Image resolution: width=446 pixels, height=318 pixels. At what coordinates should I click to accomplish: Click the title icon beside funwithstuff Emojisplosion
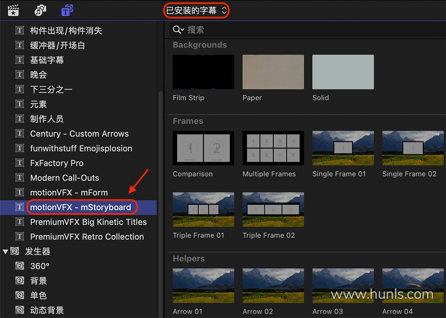coord(20,148)
